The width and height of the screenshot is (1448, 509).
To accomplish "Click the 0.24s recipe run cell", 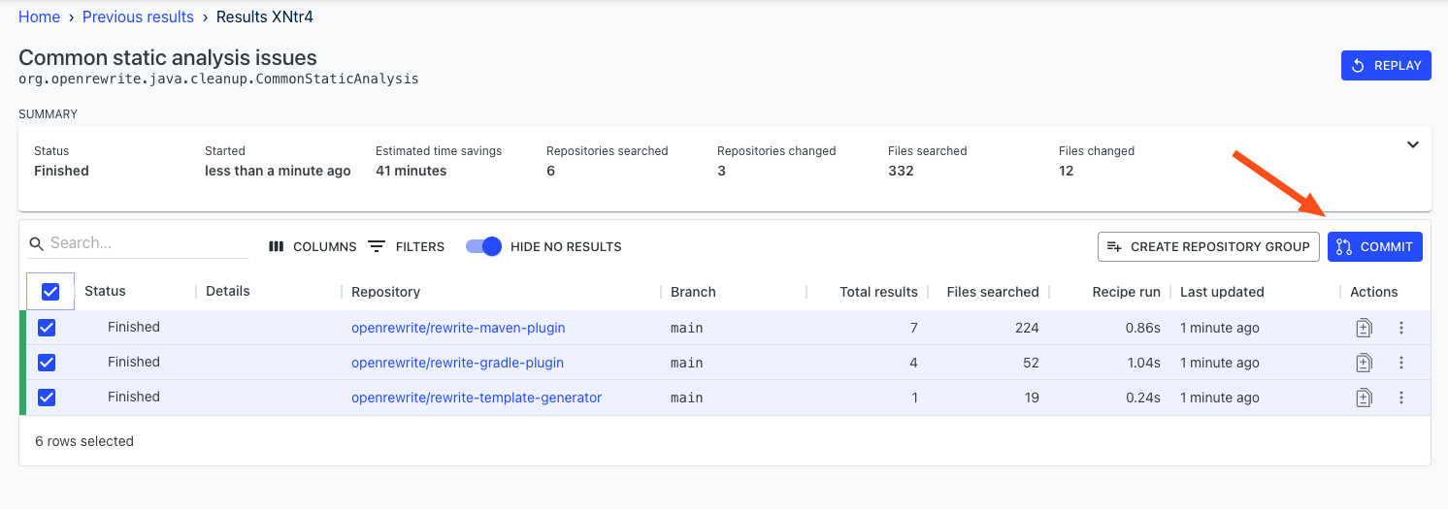I will pyautogui.click(x=1143, y=398).
